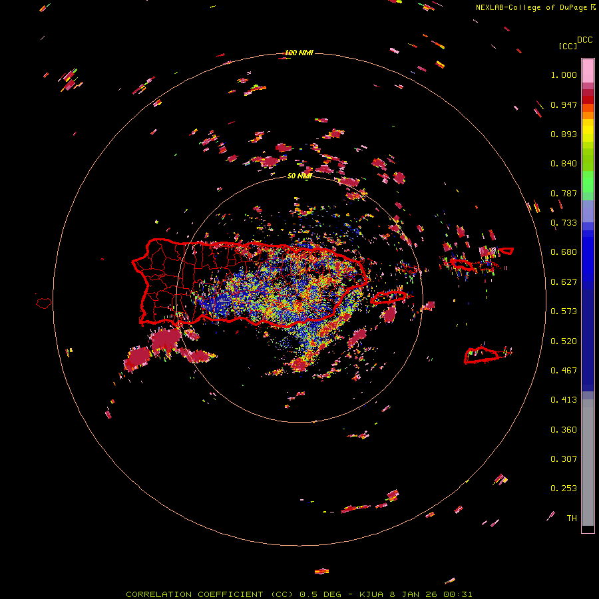Viewport: 599px width, 599px height.
Task: Click the 100 NMI range ring label
Action: [299, 53]
